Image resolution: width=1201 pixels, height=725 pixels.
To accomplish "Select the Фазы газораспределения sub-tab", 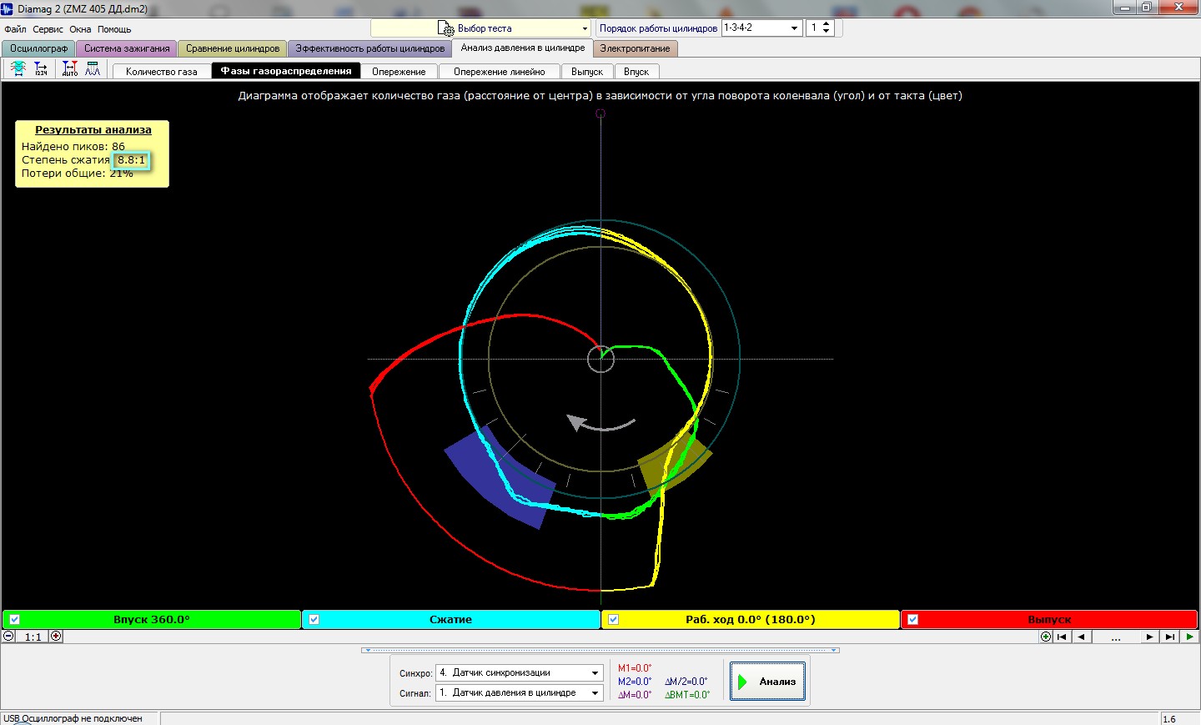I will click(286, 71).
